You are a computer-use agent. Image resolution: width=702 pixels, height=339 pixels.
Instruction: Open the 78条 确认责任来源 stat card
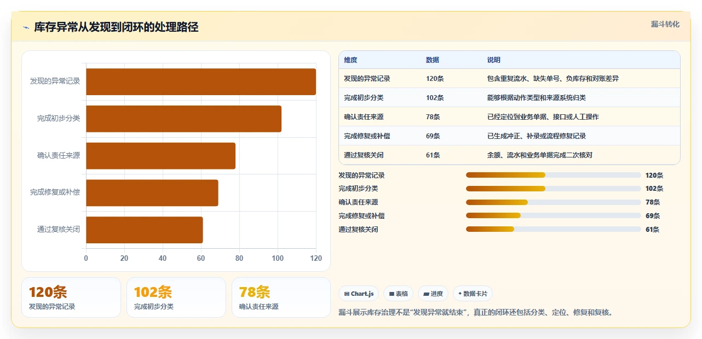[x=281, y=297]
